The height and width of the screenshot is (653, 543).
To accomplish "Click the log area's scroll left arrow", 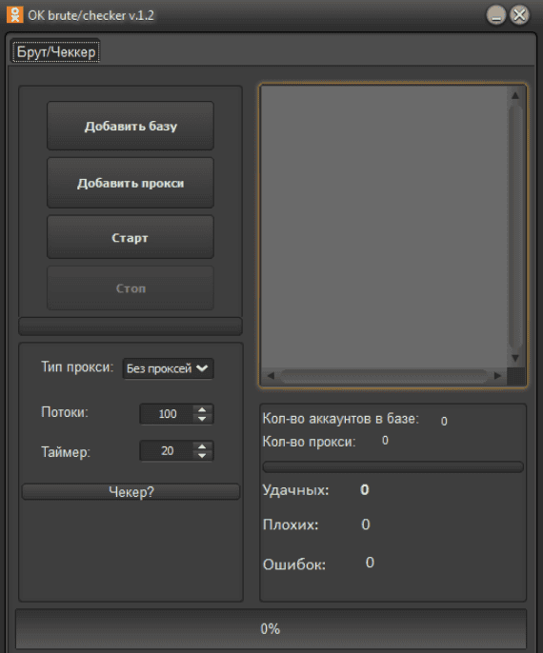I will pos(271,376).
